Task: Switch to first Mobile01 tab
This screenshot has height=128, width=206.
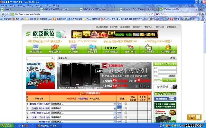Action: click(20, 9)
